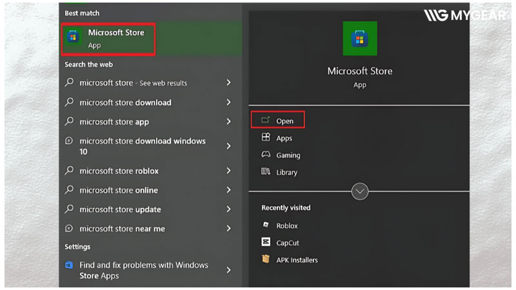The height and width of the screenshot is (290, 516).
Task: Expand the 'microsoft store app' chevron
Action: click(229, 122)
